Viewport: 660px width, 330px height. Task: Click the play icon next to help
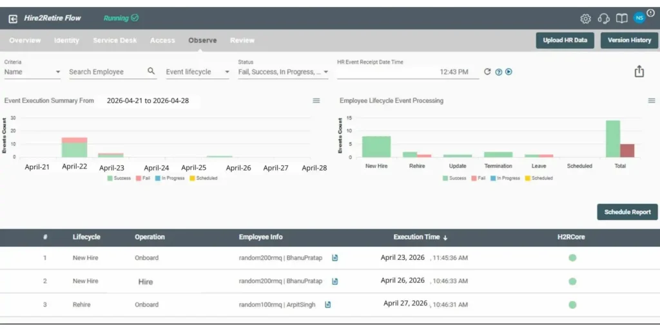click(509, 72)
